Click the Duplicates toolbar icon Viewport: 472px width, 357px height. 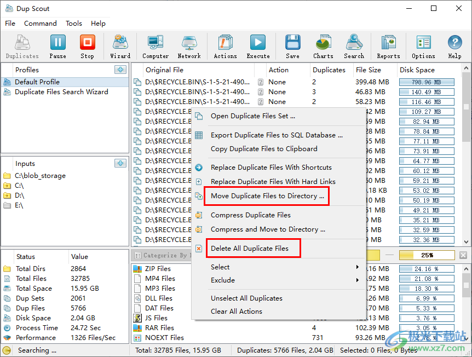tap(22, 47)
